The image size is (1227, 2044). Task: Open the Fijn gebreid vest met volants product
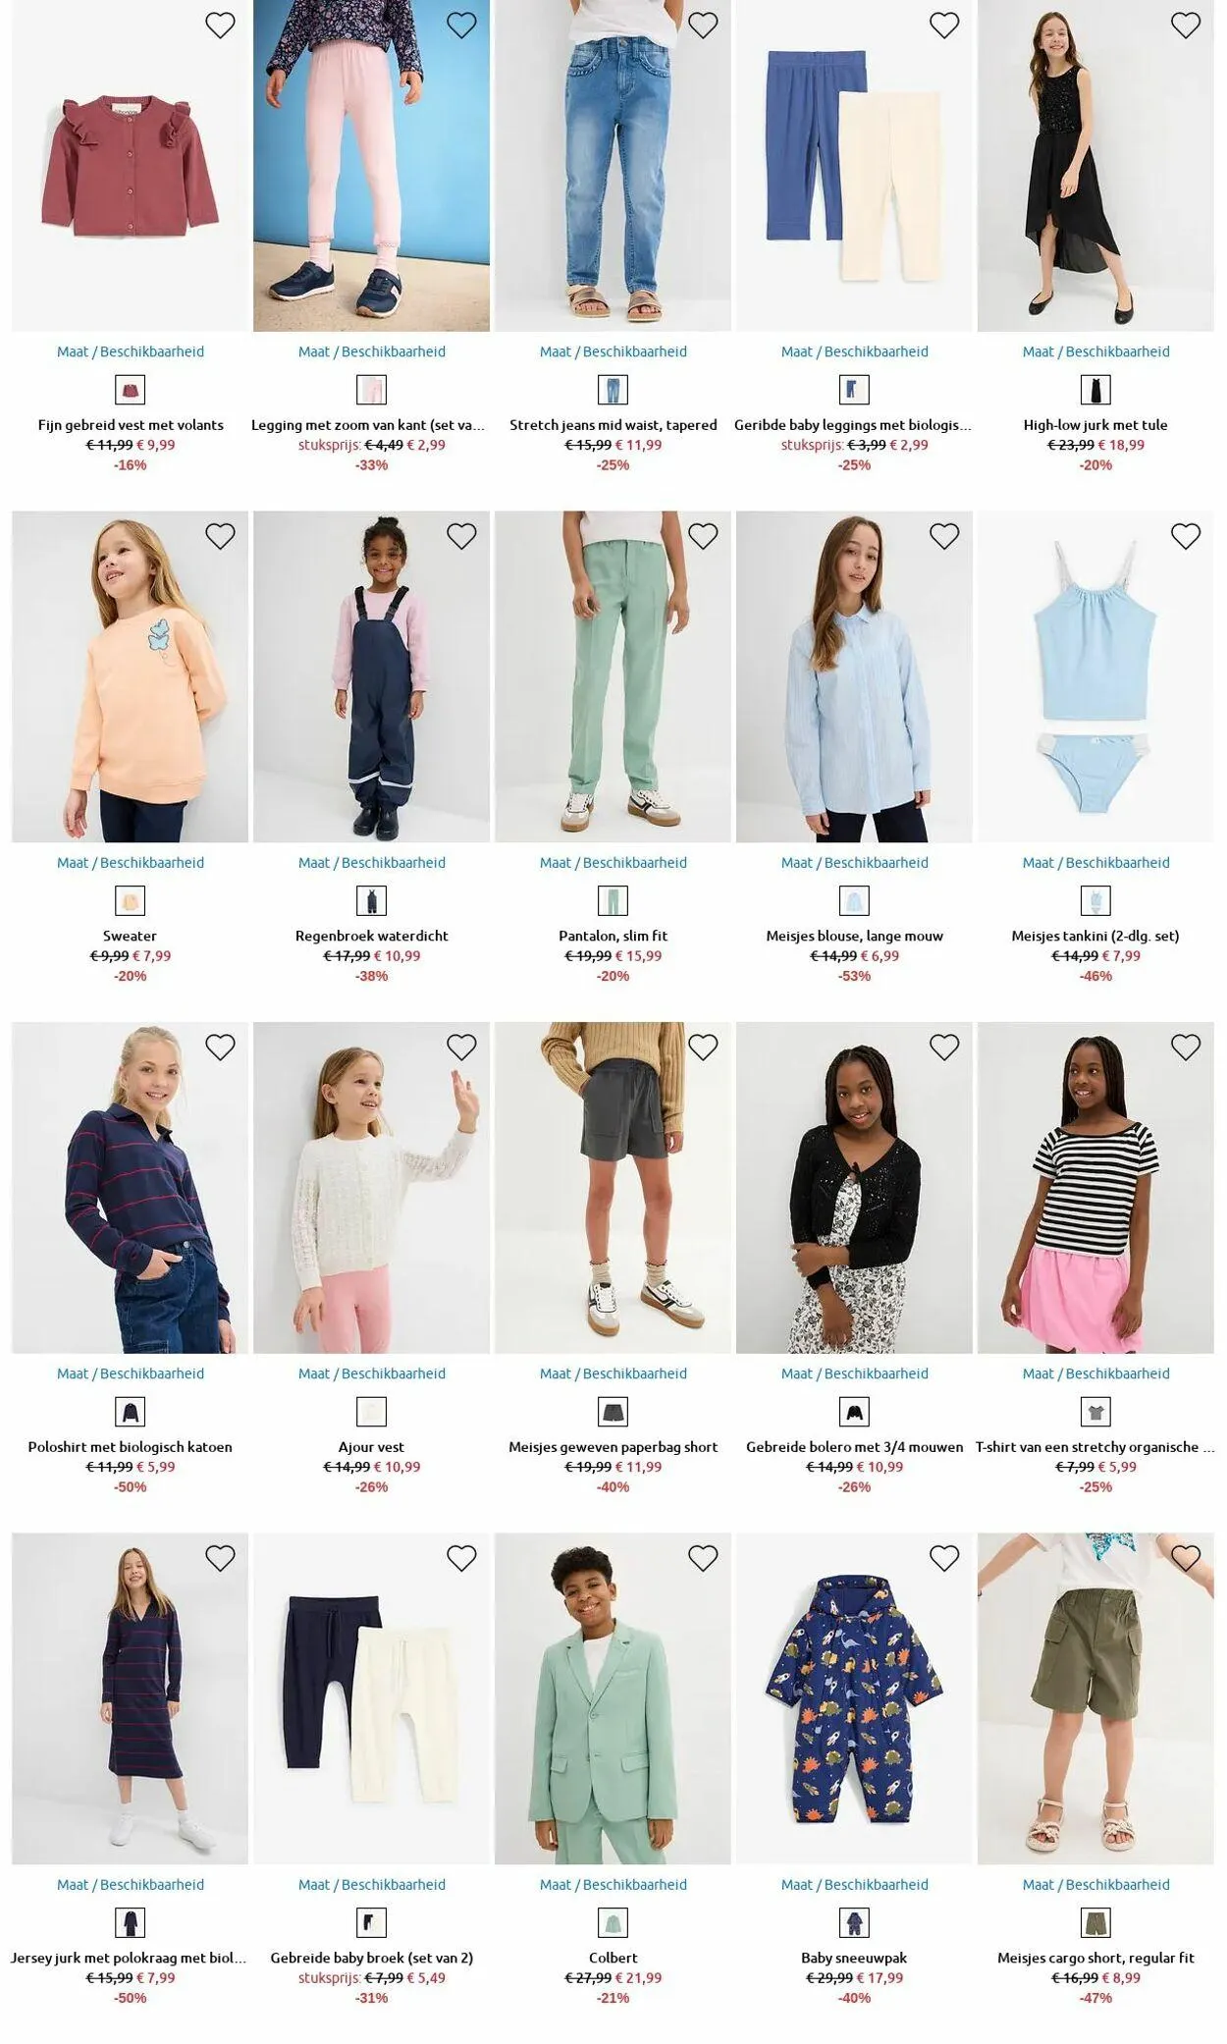(131, 425)
